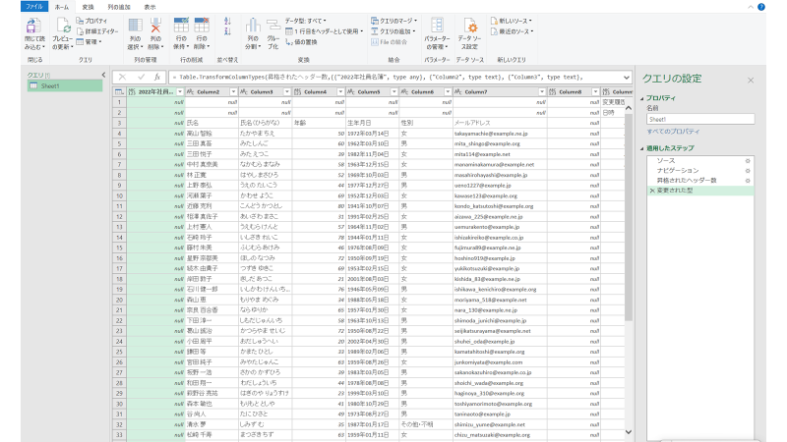
Task: Click the fx function icon
Action: pos(157,78)
